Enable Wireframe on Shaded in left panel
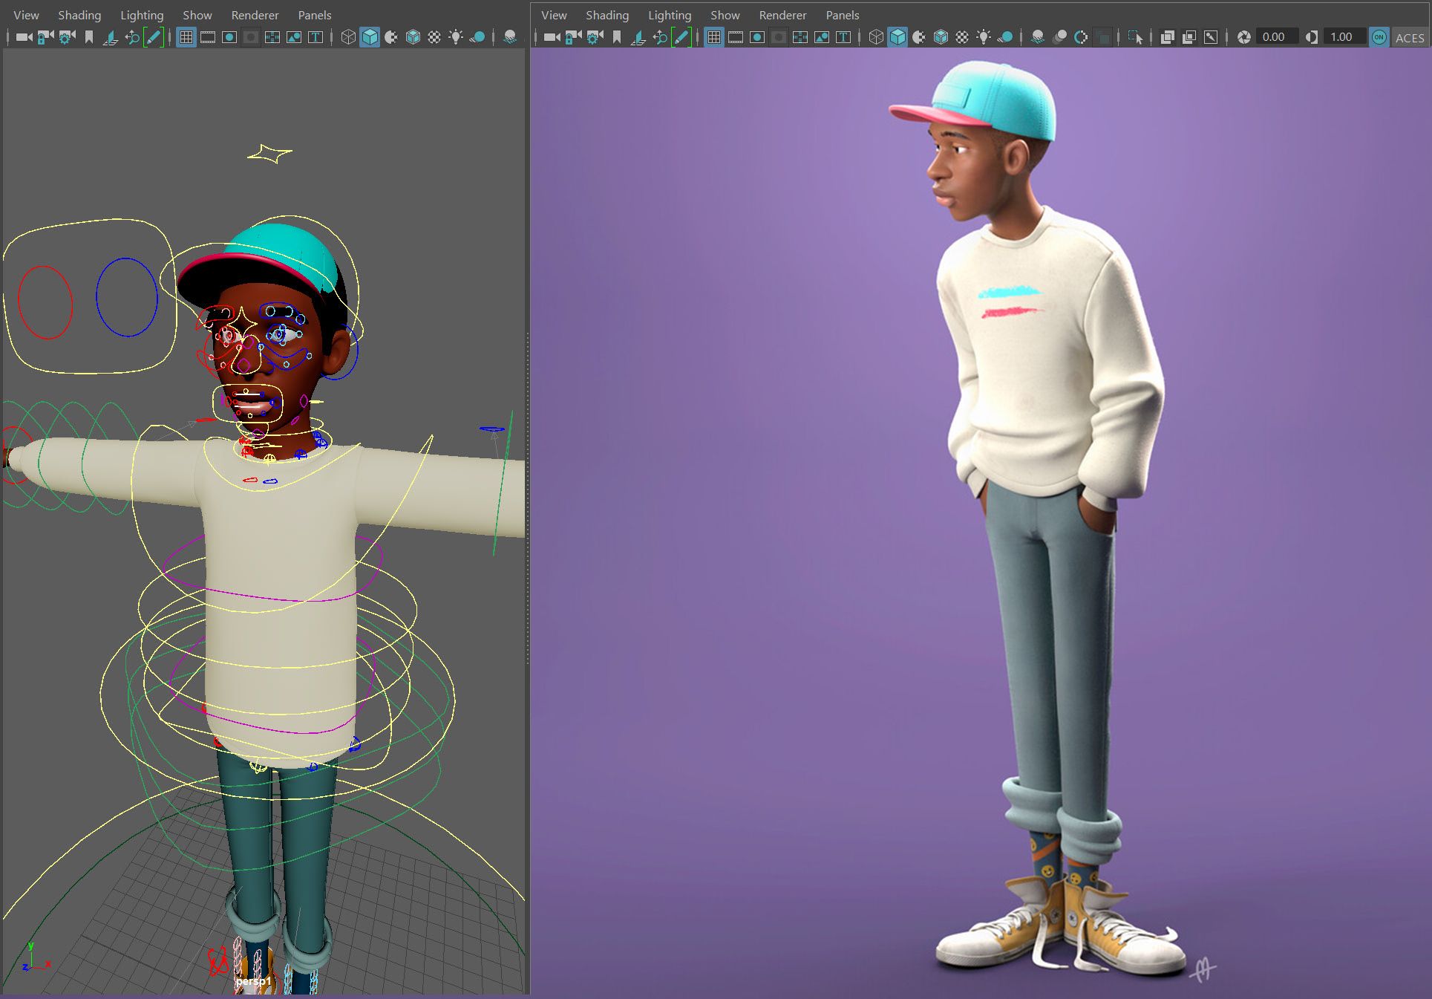This screenshot has width=1432, height=999. tap(413, 37)
